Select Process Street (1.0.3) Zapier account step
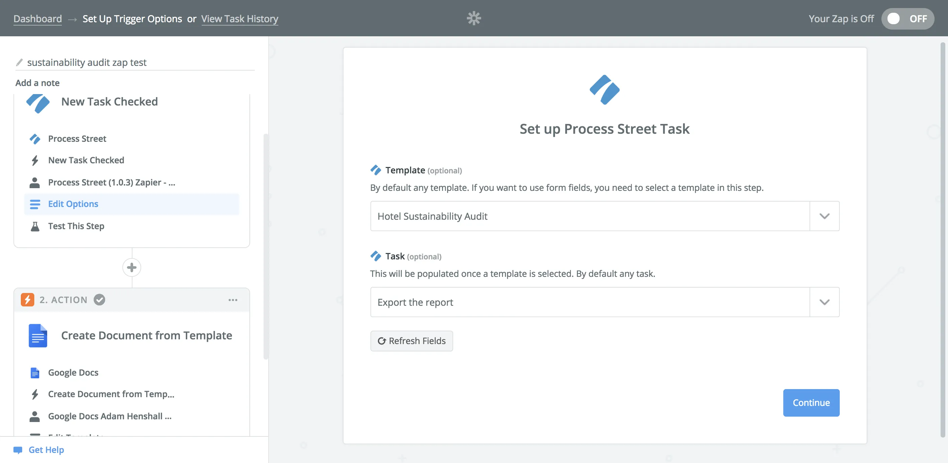The width and height of the screenshot is (948, 463). click(x=132, y=182)
